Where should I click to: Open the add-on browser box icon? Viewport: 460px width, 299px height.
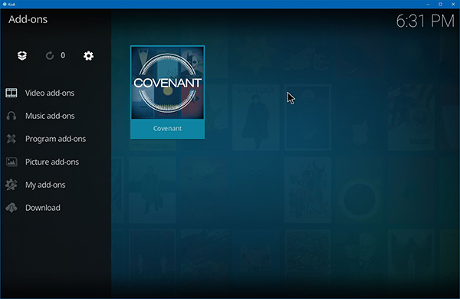click(22, 55)
